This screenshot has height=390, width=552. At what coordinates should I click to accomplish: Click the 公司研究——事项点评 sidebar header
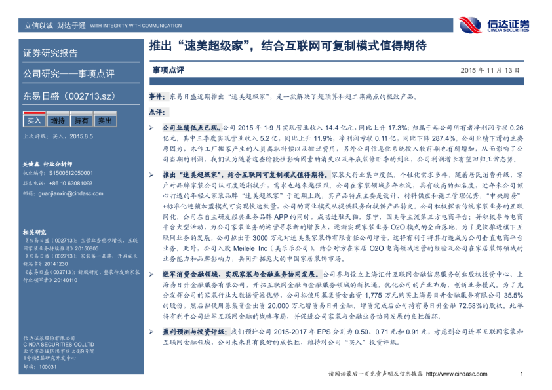point(69,73)
